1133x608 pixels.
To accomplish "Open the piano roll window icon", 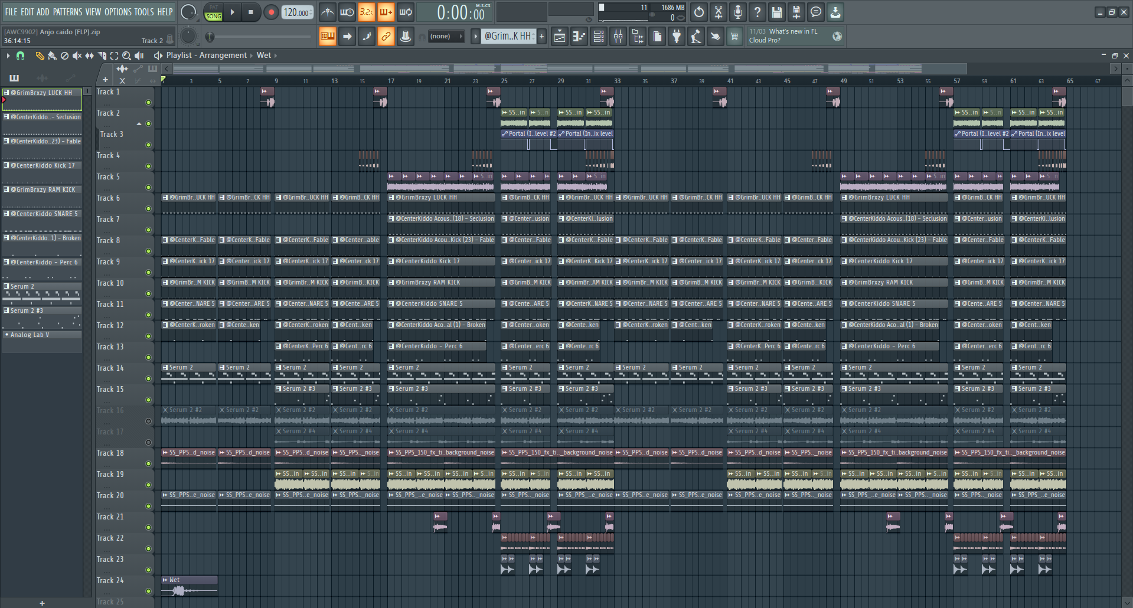I will pyautogui.click(x=579, y=37).
